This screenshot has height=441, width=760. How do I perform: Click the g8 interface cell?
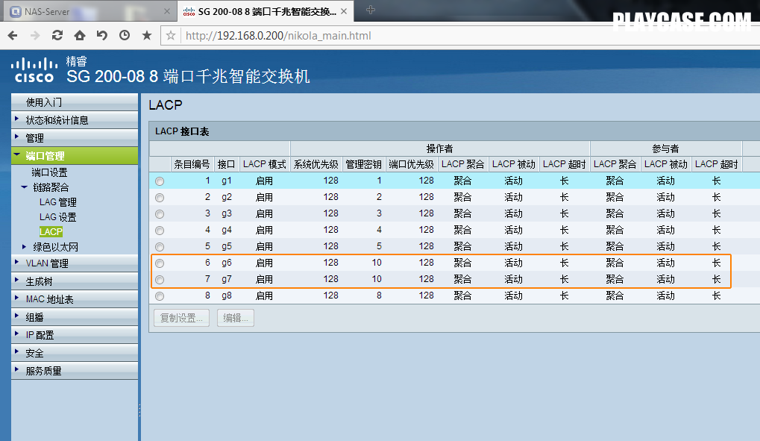coord(227,296)
